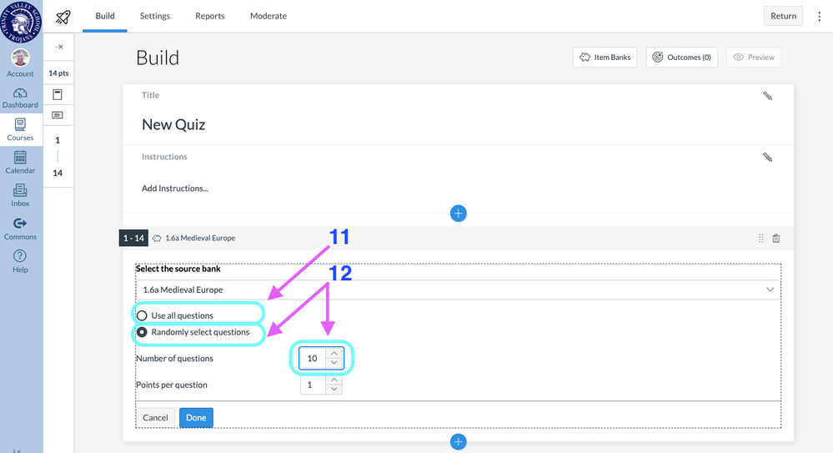833x453 pixels.
Task: Edit the quiz title with pencil icon
Action: [767, 96]
